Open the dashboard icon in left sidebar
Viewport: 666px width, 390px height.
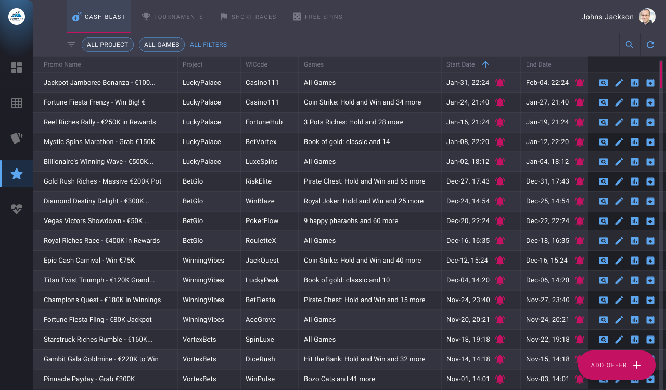tap(17, 68)
